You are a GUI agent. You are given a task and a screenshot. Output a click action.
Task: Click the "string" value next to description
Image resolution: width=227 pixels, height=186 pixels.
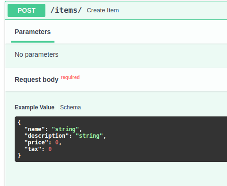click(x=89, y=136)
